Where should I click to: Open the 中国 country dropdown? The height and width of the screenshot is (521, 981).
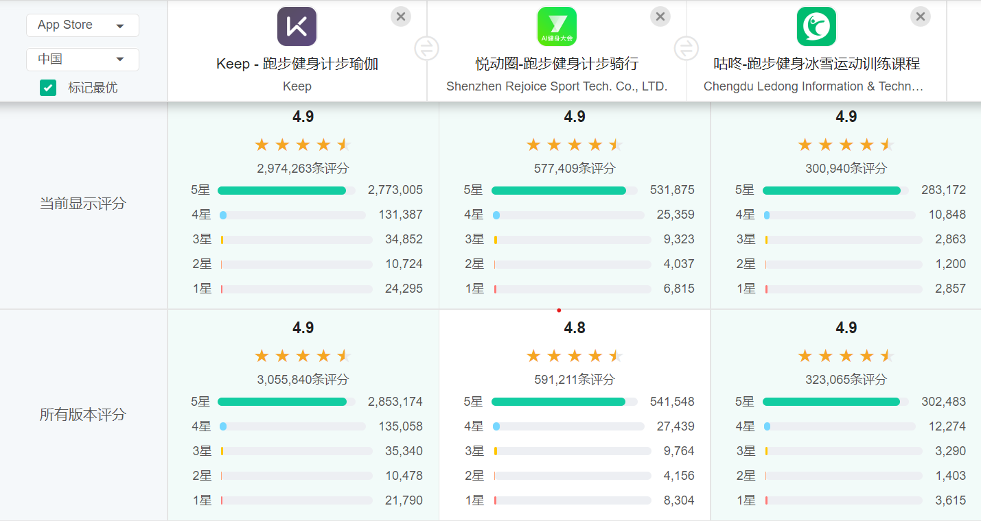click(82, 60)
